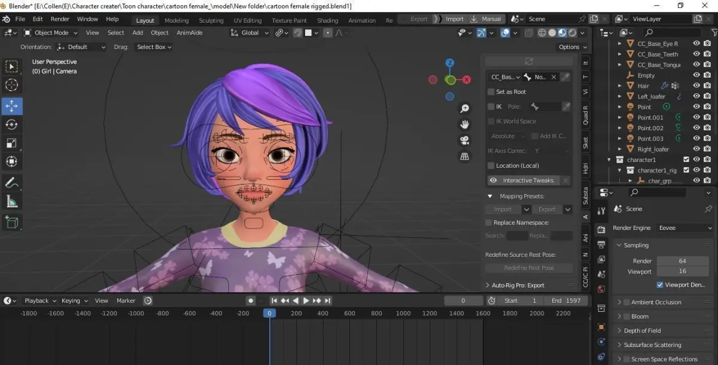Collapse the Sampling panel
Viewport: 718px width, 365px height.
636,245
